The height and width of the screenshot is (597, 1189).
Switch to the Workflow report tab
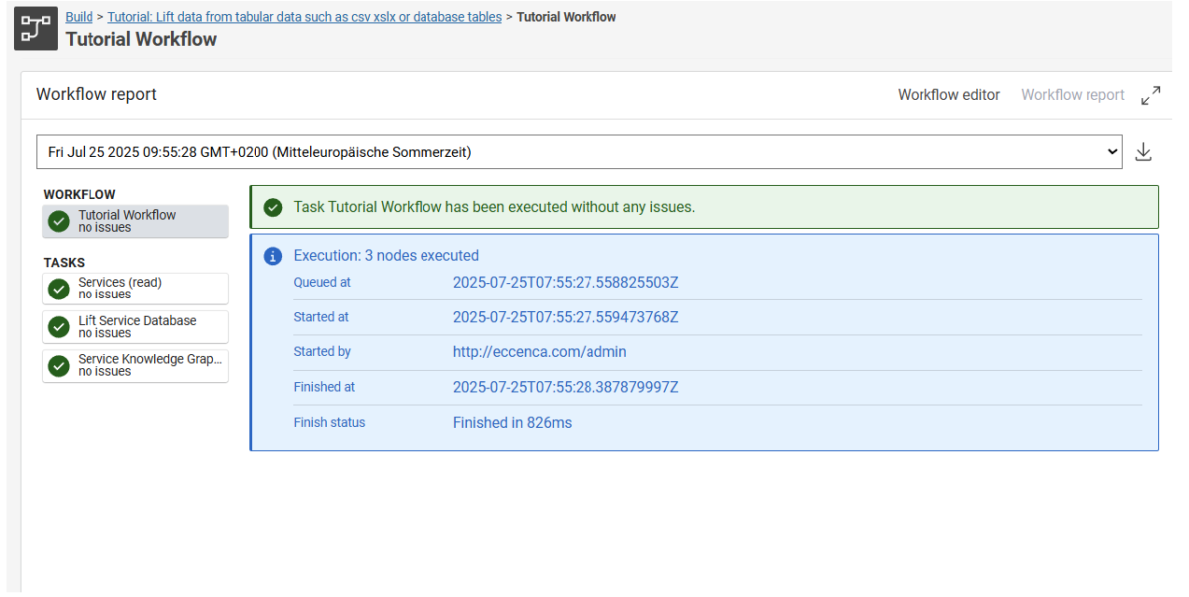click(x=1072, y=95)
